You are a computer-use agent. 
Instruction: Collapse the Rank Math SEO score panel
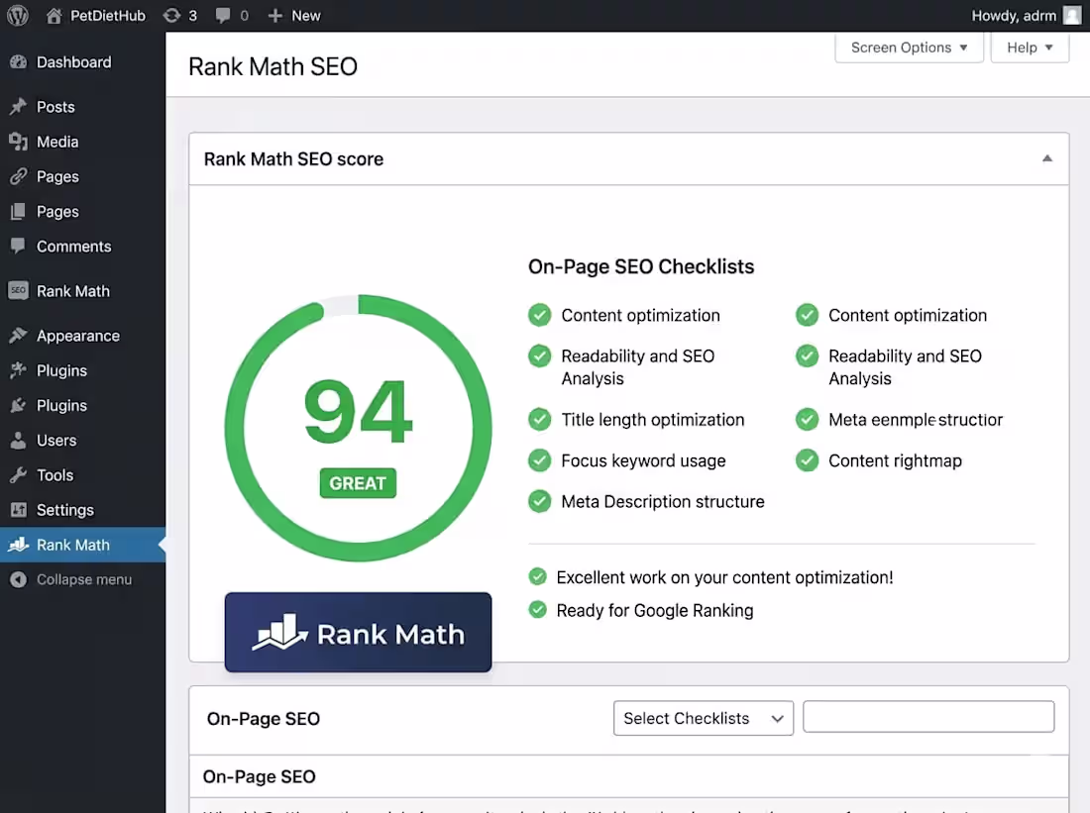(x=1046, y=157)
